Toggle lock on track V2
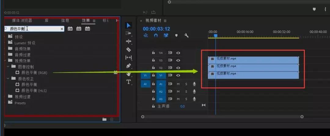Image resolution: width=330 pixels, height=136 pixels. 154,68
